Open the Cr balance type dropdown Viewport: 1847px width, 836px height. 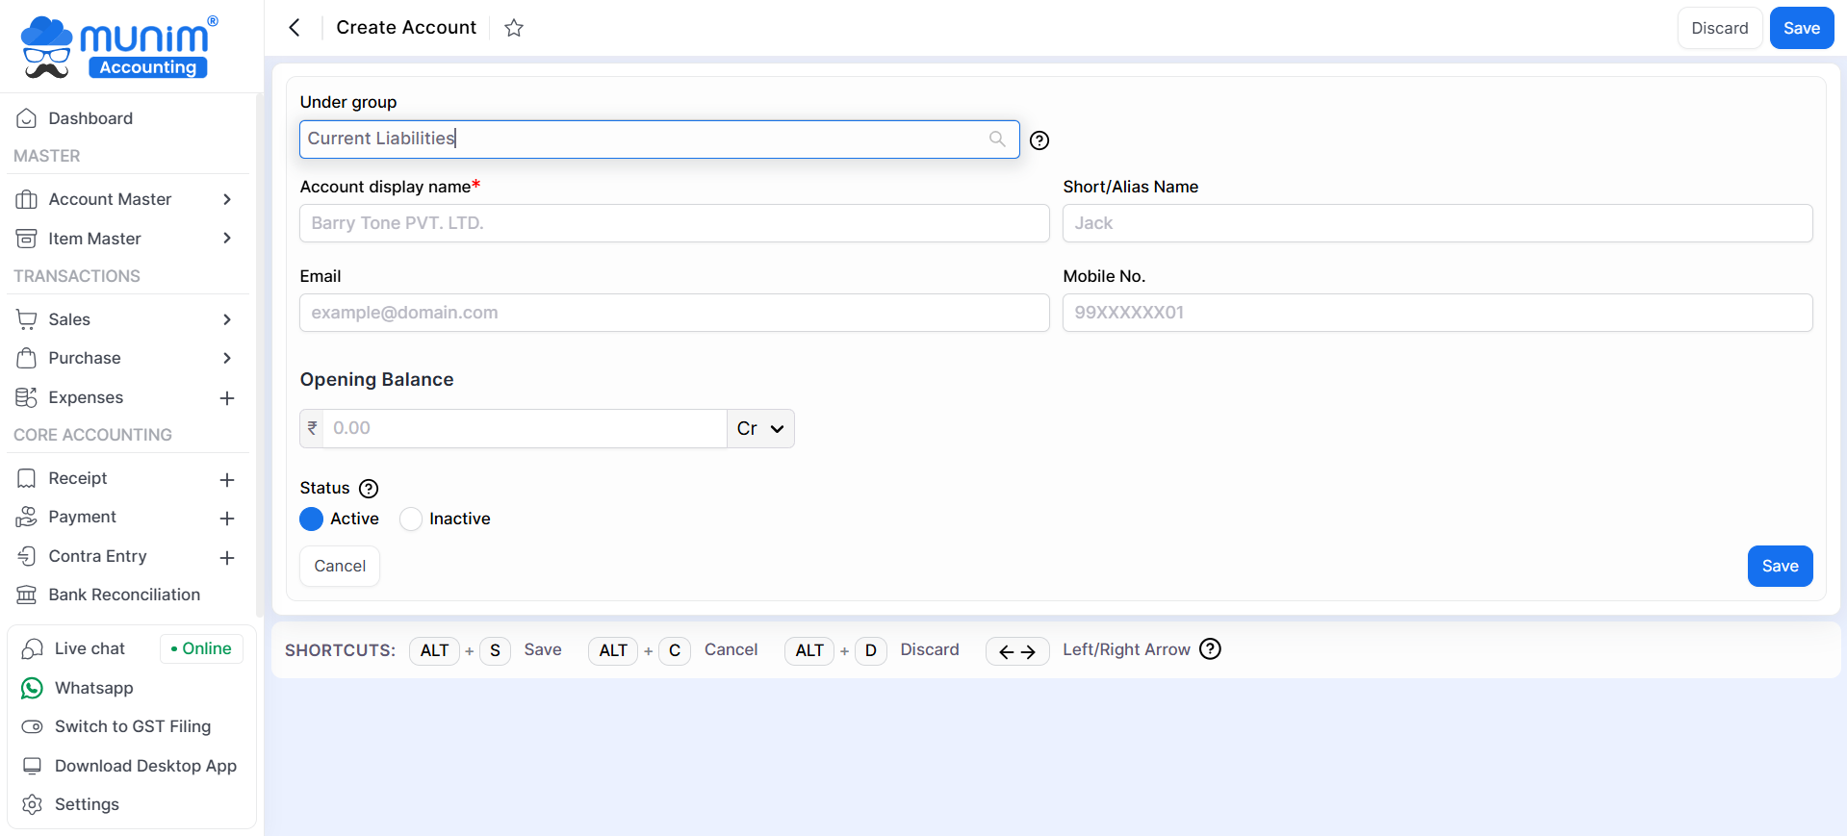click(760, 429)
